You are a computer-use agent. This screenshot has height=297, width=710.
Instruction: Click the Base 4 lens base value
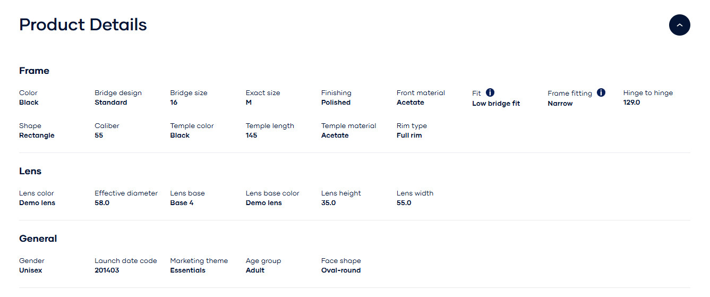pyautogui.click(x=182, y=203)
